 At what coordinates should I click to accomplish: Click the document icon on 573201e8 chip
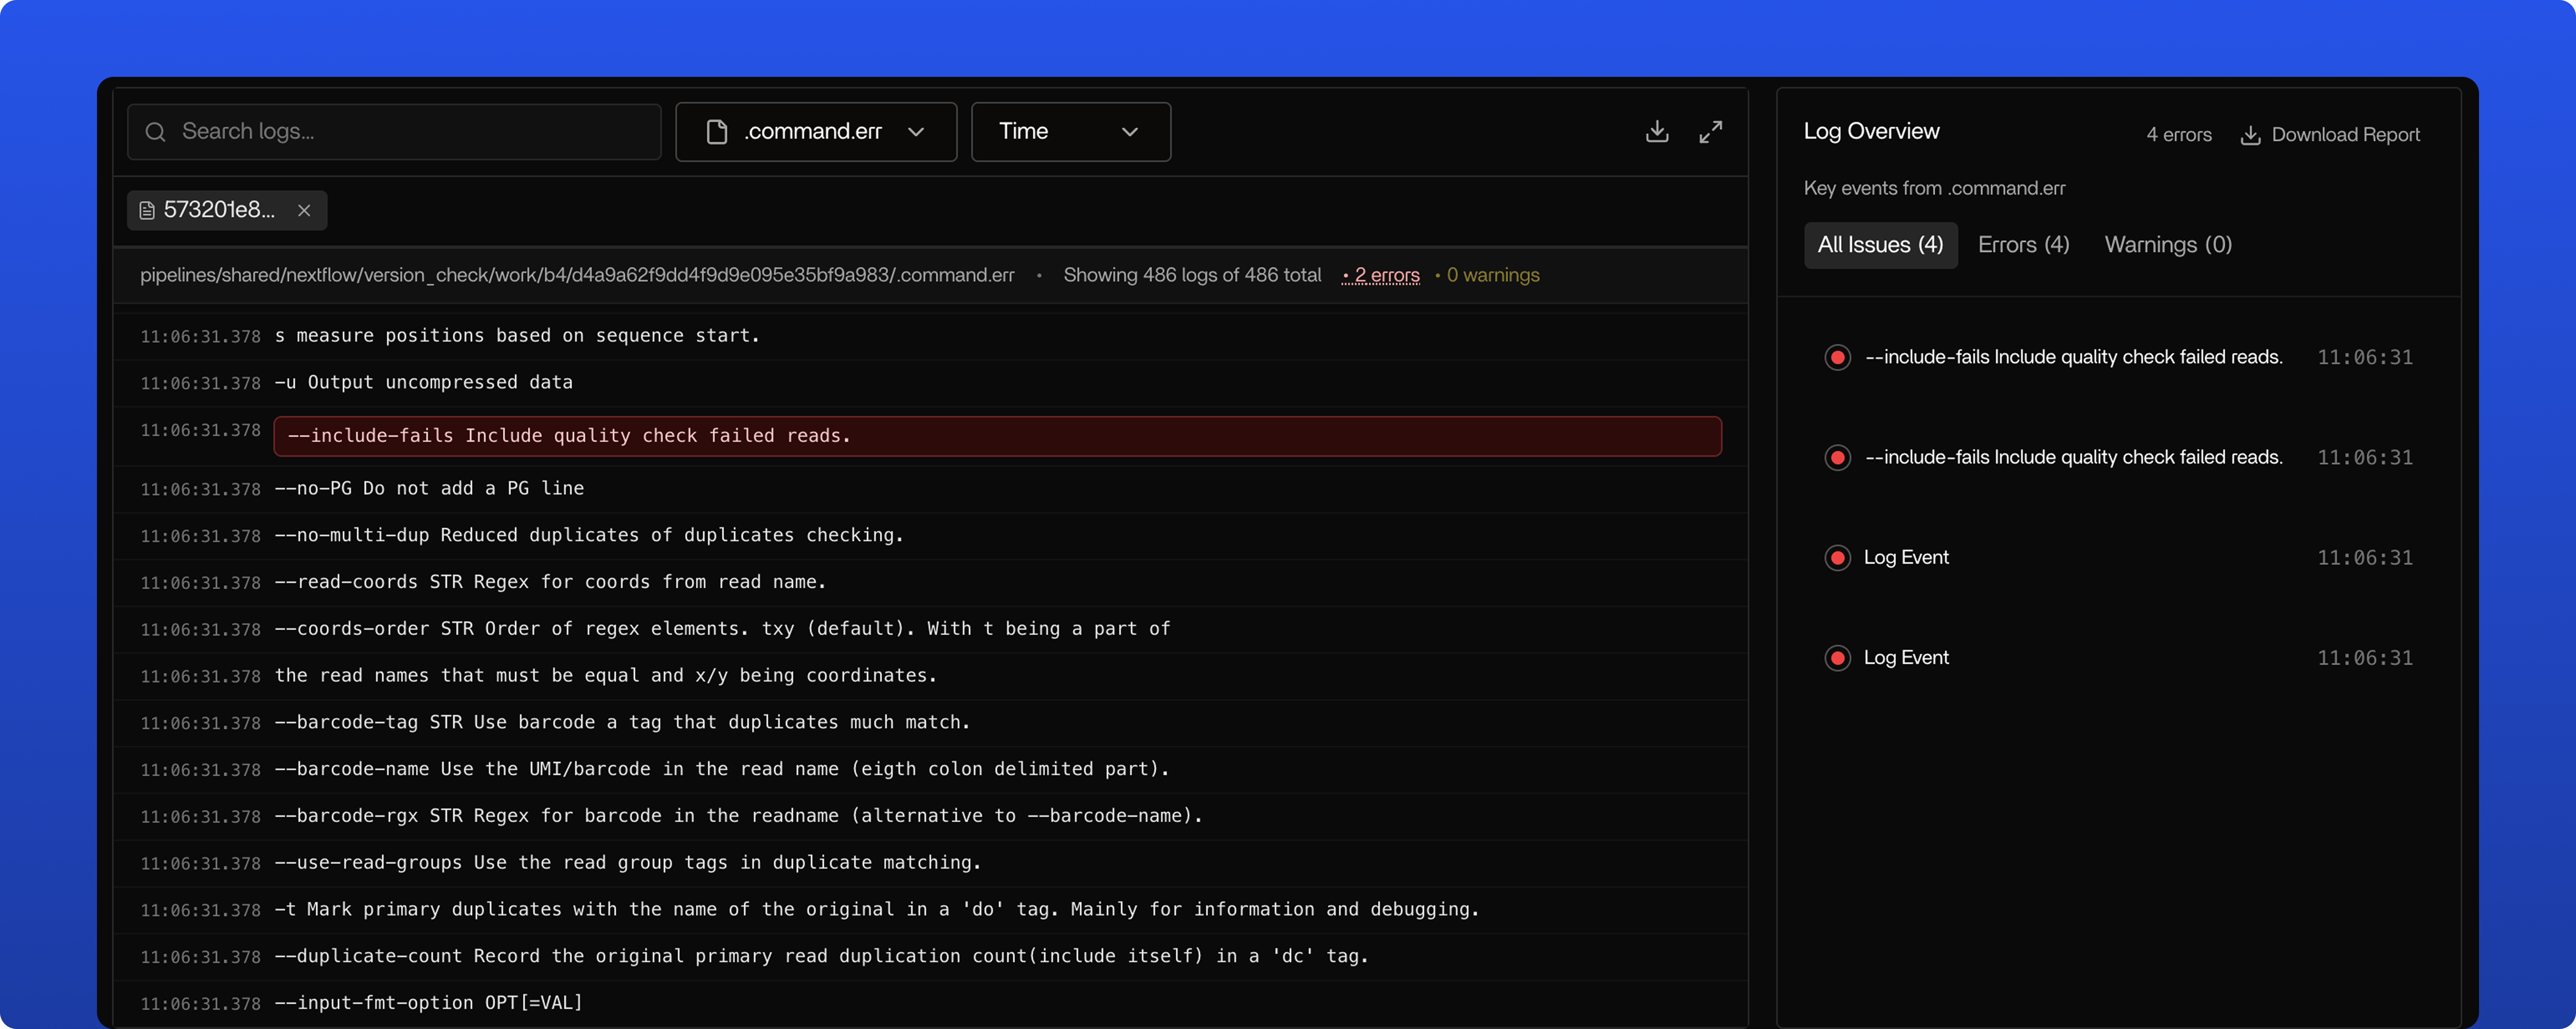[x=147, y=211]
